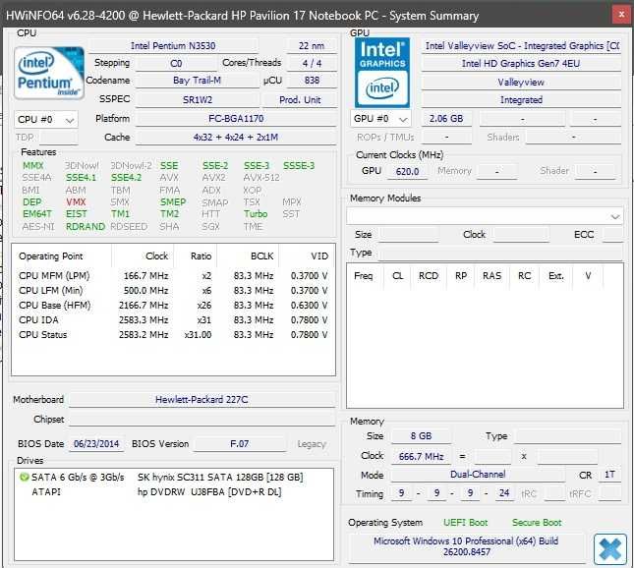634x568 pixels.
Task: Click the timing value 24
Action: pyautogui.click(x=504, y=492)
